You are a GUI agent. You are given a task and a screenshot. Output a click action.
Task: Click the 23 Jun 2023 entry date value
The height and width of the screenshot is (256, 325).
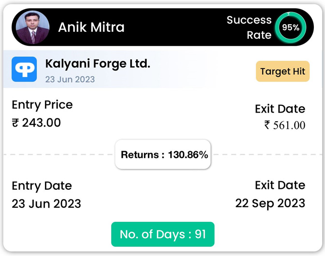(x=46, y=203)
